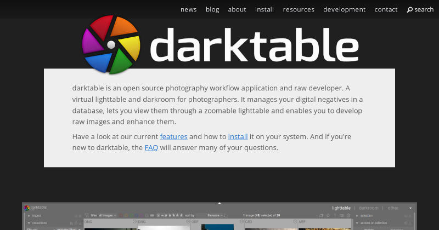Click the grouping icon left of star
The image size is (439, 230).
click(321, 215)
